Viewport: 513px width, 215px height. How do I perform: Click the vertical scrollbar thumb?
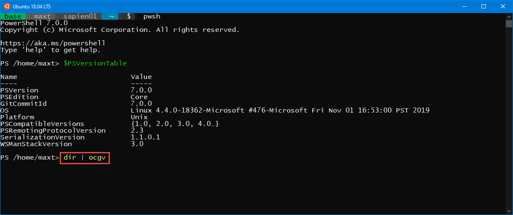(x=509, y=24)
